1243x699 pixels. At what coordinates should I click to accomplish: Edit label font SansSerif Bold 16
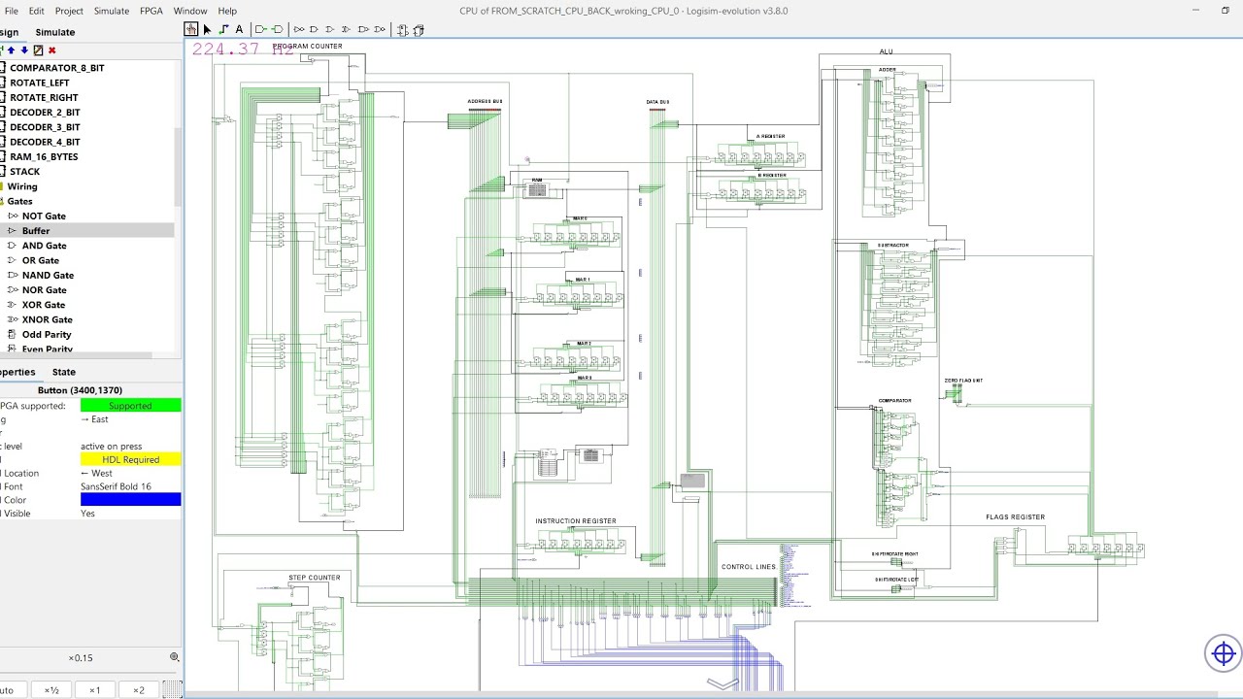[x=130, y=486]
